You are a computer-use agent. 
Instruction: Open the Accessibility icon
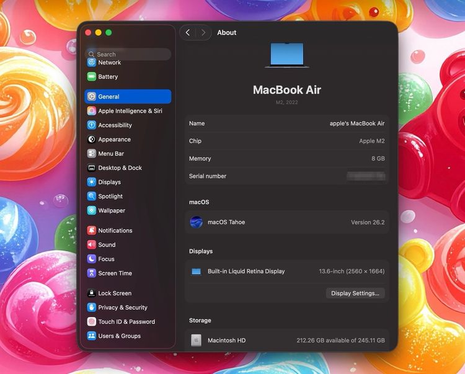(x=92, y=125)
